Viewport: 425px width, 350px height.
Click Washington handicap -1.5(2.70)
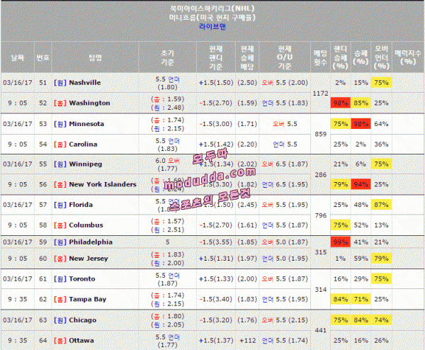click(216, 103)
